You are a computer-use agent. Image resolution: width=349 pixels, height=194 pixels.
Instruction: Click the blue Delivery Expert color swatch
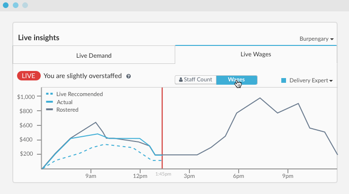[x=284, y=80]
